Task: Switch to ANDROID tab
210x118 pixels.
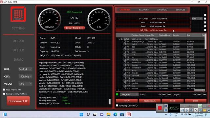Action: [x=162, y=10]
